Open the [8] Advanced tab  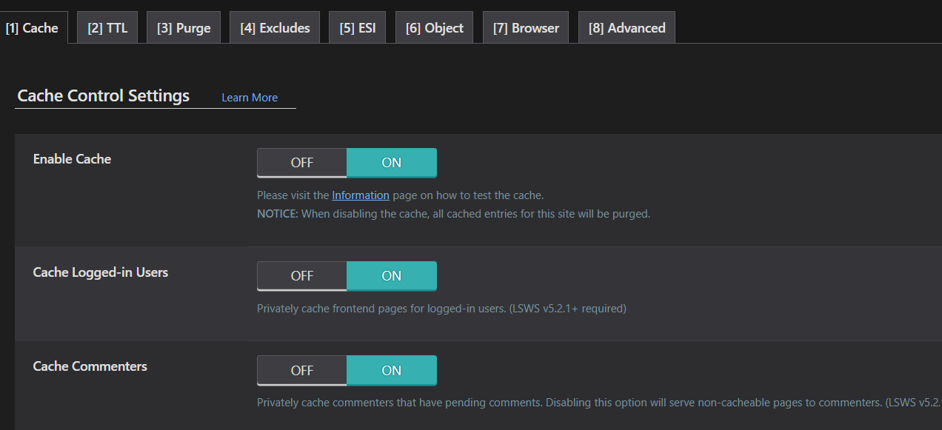[627, 28]
